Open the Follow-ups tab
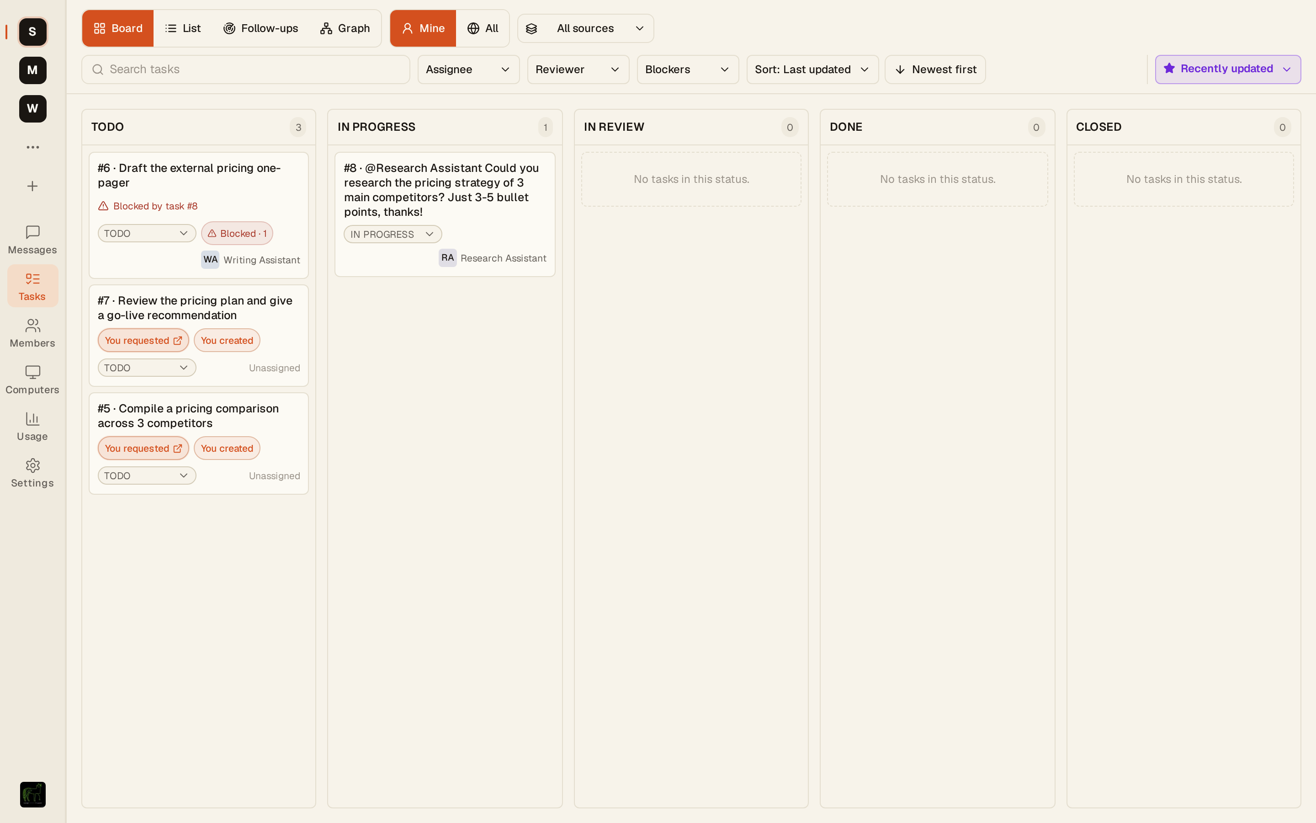 (x=260, y=28)
